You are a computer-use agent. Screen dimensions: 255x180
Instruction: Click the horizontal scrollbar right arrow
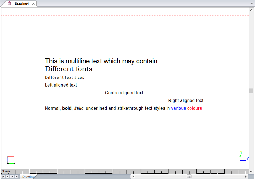tap(246, 176)
